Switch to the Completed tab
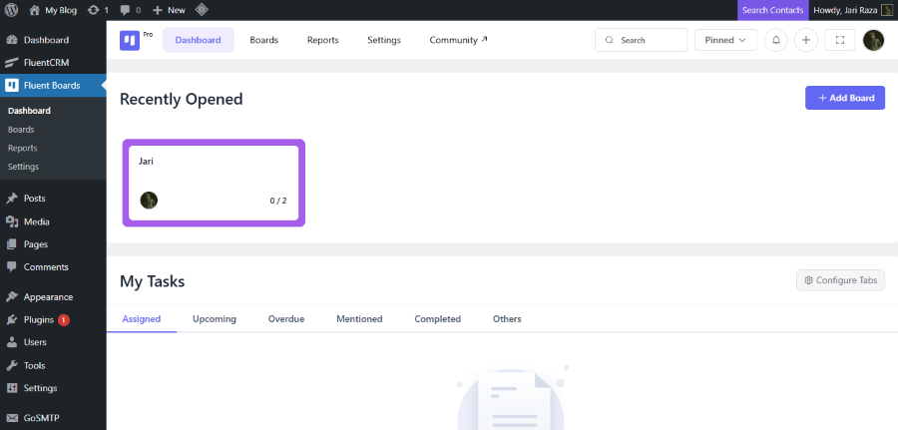 (x=438, y=319)
